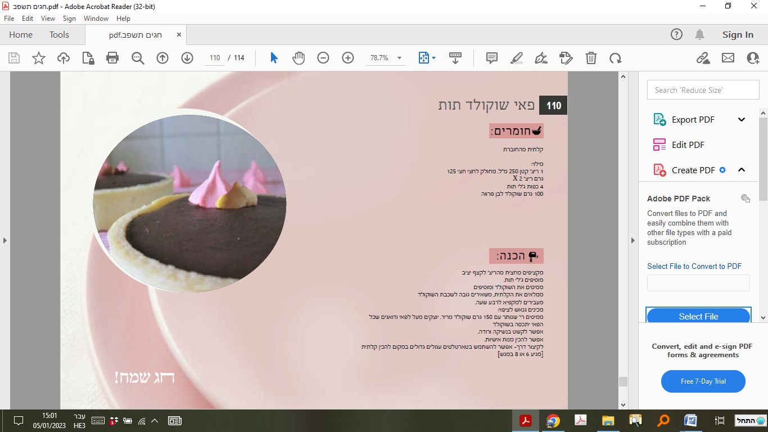The image size is (768, 432).
Task: Click Select File to Convert to PDF link
Action: point(694,266)
